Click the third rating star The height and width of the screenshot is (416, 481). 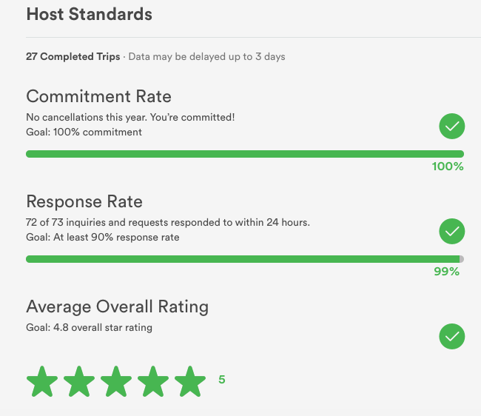click(x=116, y=381)
